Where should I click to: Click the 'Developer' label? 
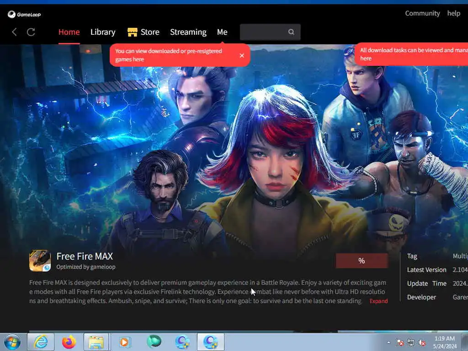(x=421, y=297)
